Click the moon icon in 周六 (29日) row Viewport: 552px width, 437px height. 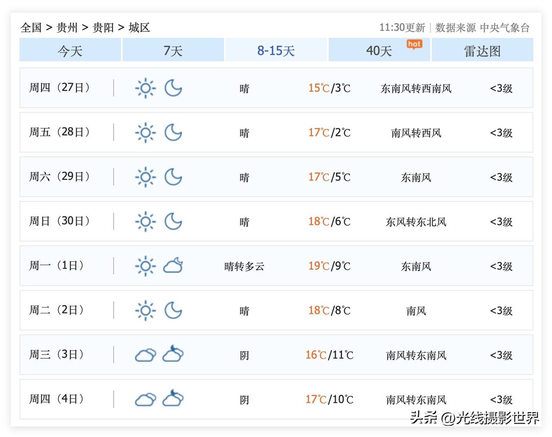coord(173,177)
